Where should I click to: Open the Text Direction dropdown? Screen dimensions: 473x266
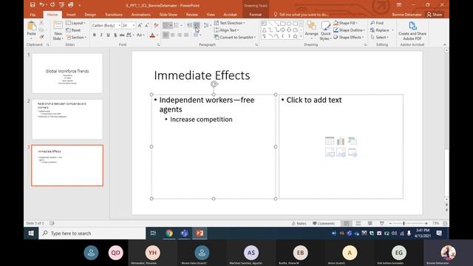point(229,23)
